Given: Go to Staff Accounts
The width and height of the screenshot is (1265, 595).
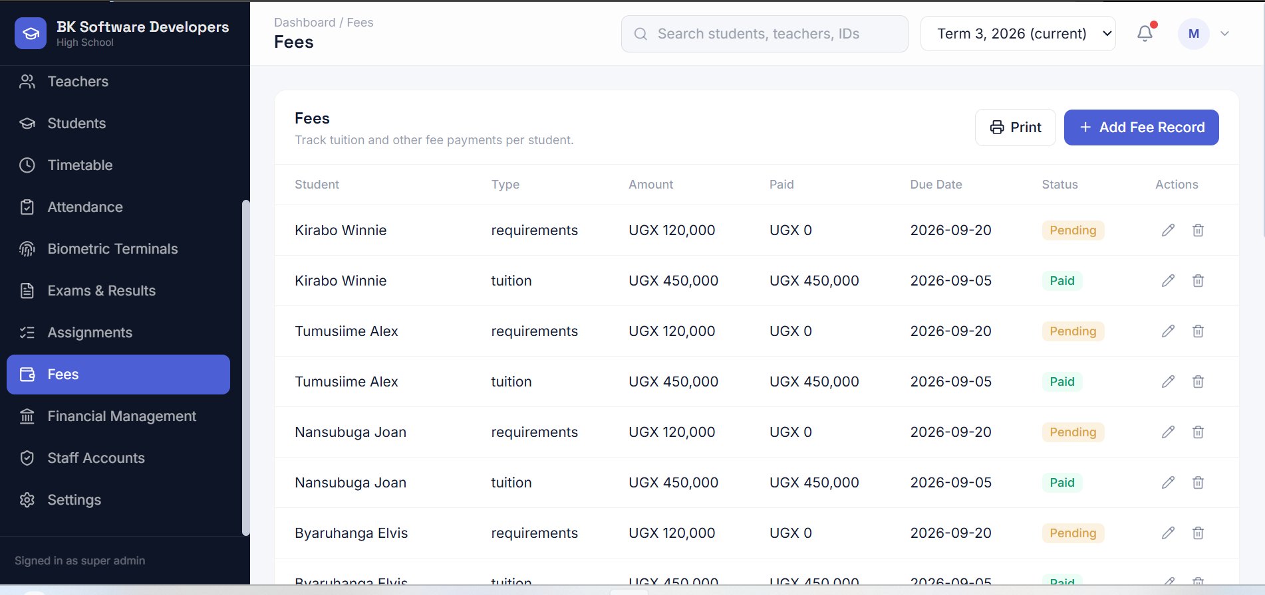Looking at the screenshot, I should tap(118, 458).
